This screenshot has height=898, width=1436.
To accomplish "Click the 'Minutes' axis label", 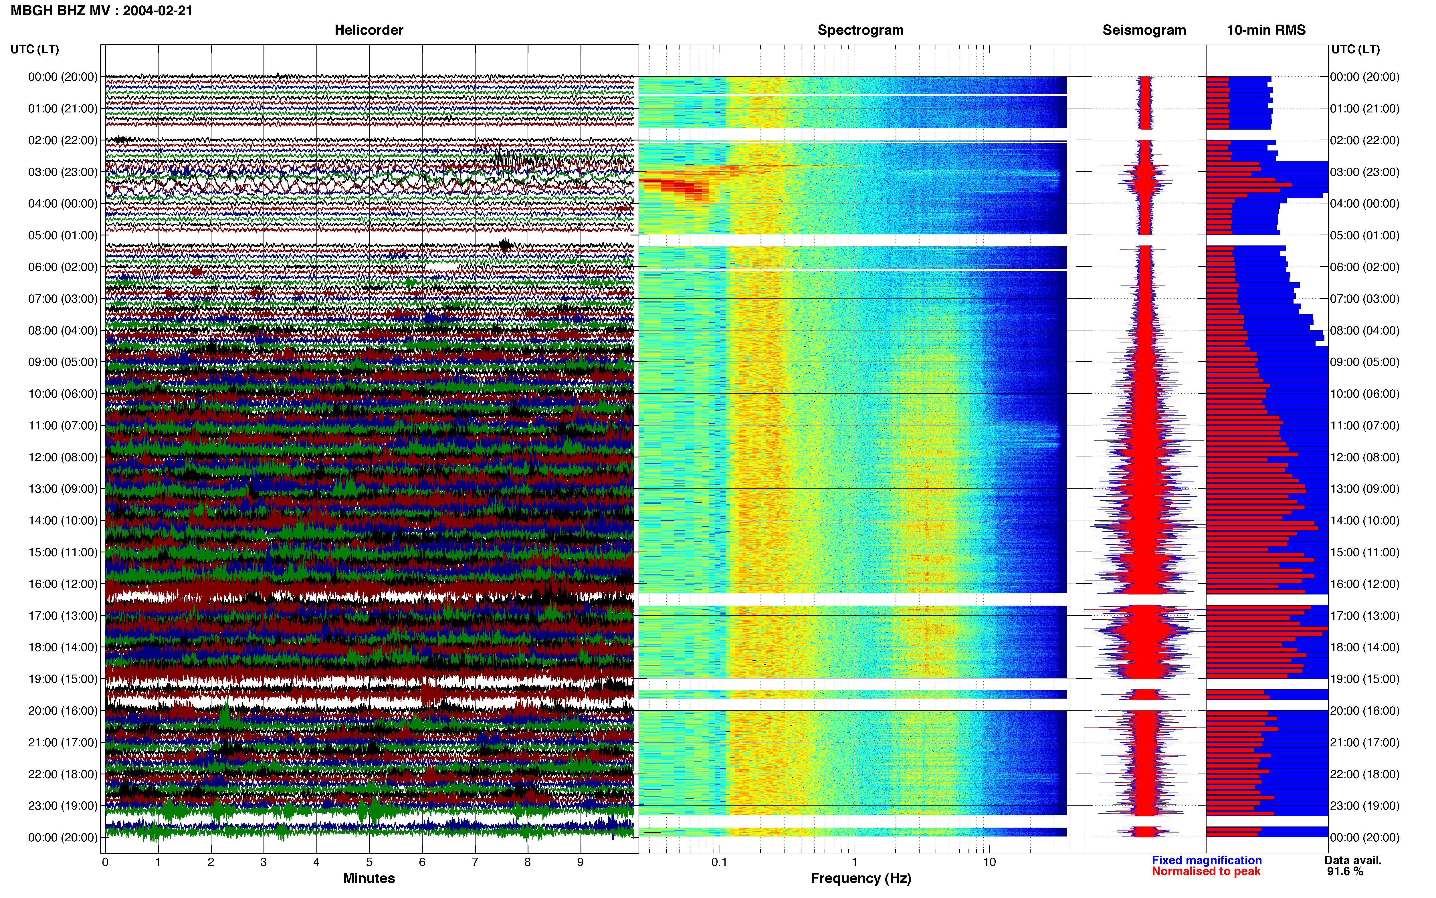I will coord(369,878).
